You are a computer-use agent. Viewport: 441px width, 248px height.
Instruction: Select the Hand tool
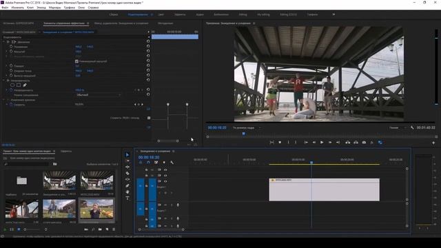127,192
